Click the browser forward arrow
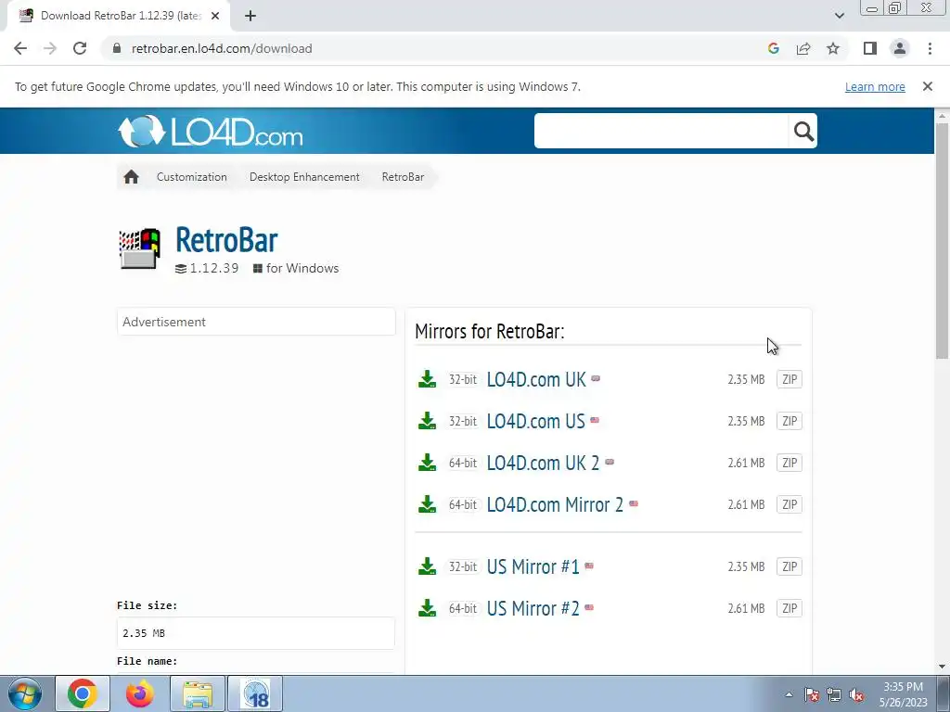This screenshot has height=712, width=950. coord(50,48)
